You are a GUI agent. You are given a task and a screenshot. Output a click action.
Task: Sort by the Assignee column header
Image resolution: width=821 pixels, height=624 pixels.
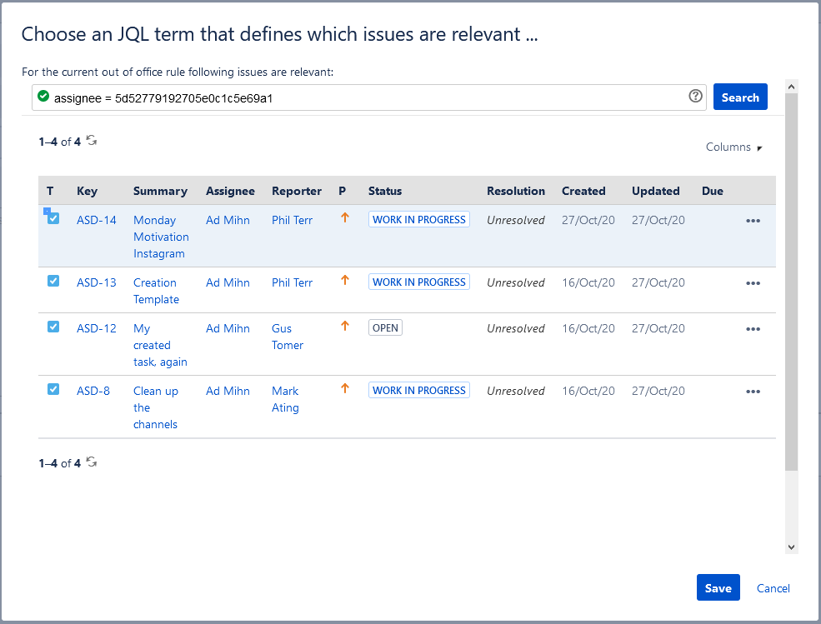click(x=230, y=191)
